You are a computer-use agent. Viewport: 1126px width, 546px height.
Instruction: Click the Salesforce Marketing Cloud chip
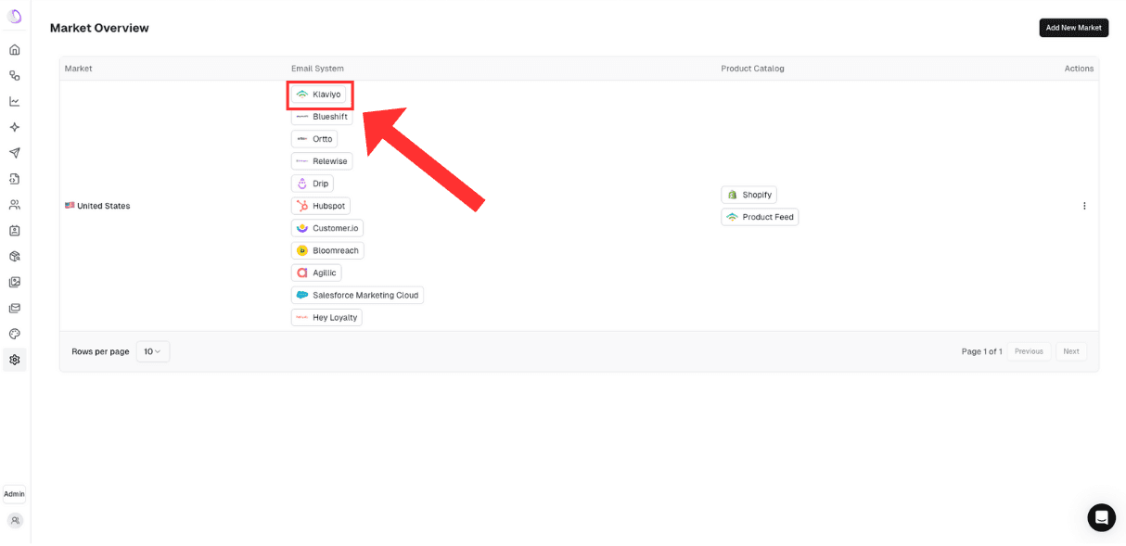click(357, 295)
